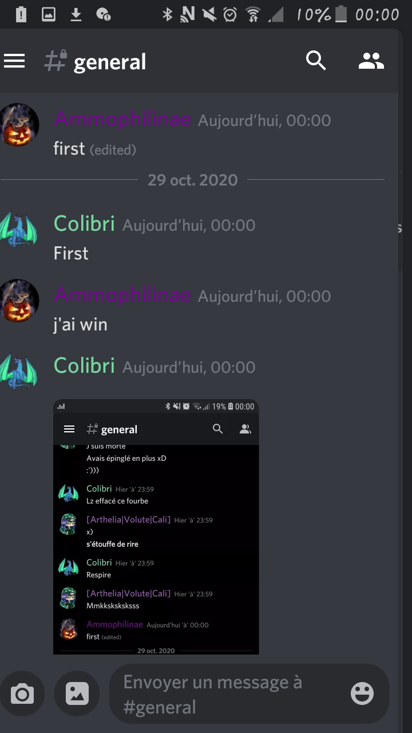Screen dimensions: 412x733
Task: Tap the search magnifier icon
Action: pyautogui.click(x=316, y=61)
